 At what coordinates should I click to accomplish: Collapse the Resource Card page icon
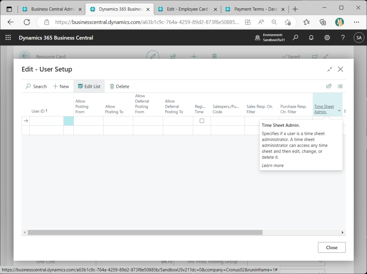click(x=326, y=56)
